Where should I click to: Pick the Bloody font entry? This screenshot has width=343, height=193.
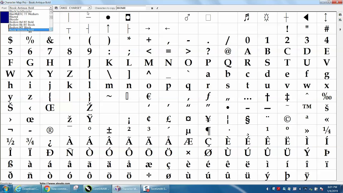point(14,20)
